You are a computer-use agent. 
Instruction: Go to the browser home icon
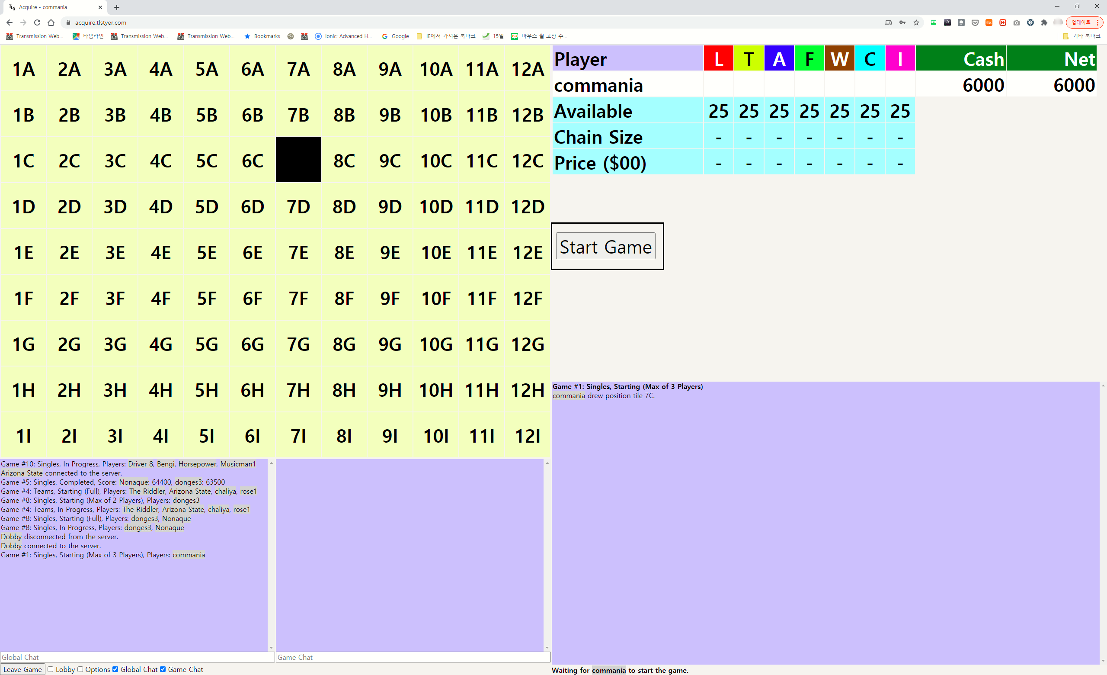click(51, 22)
